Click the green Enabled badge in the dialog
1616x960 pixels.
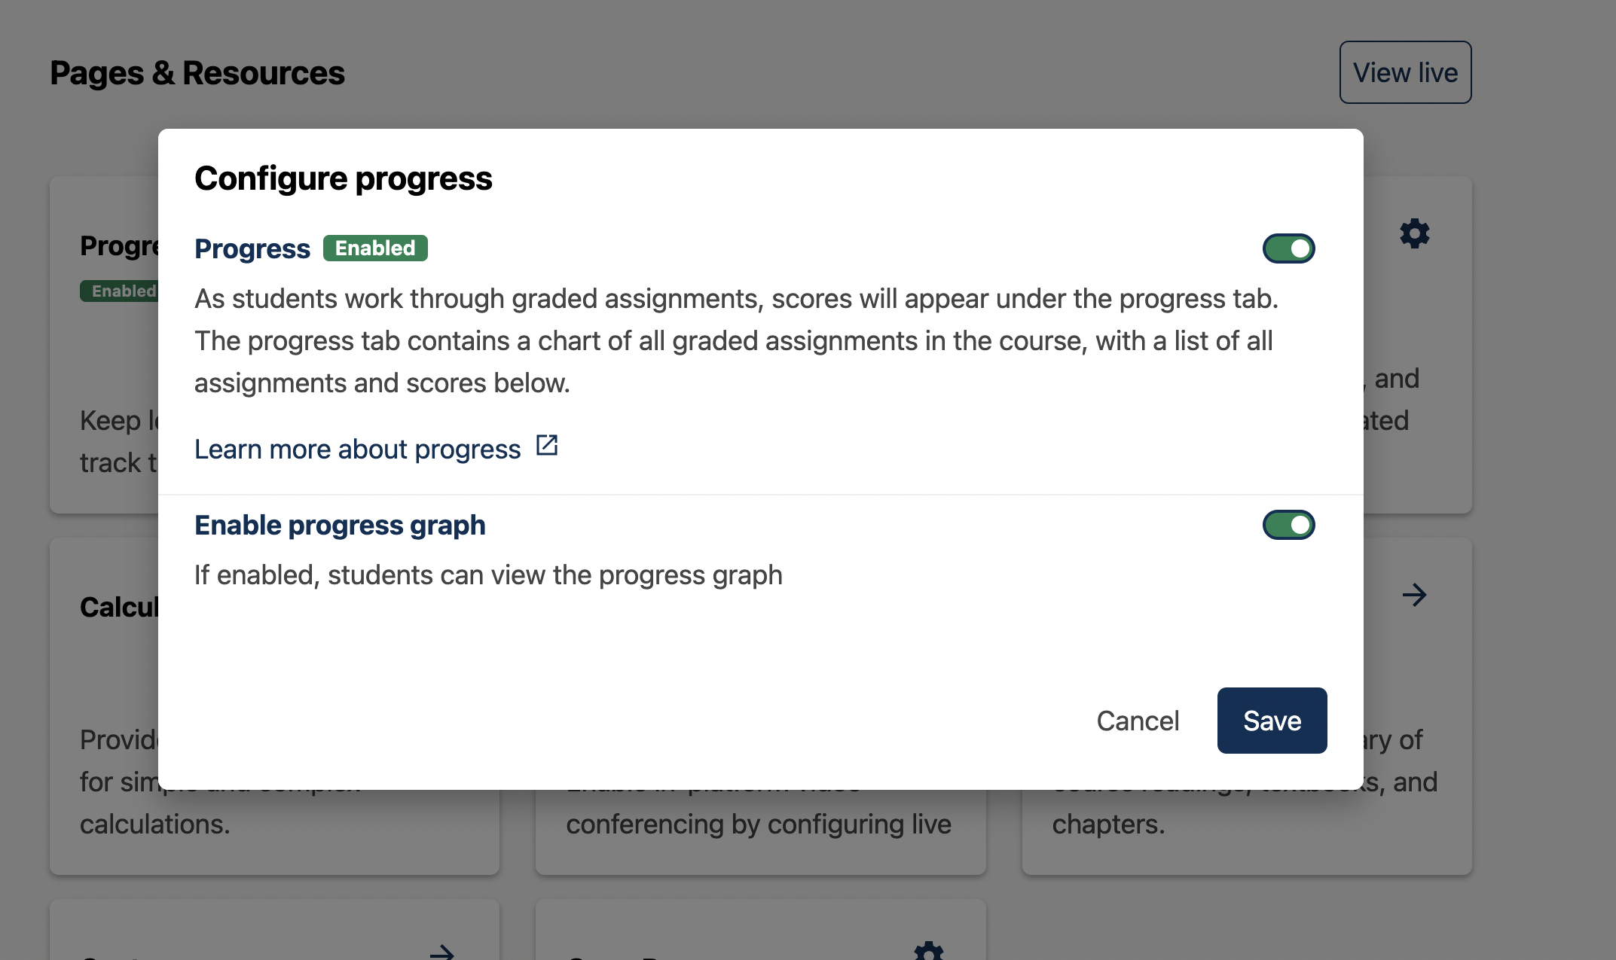click(x=375, y=248)
